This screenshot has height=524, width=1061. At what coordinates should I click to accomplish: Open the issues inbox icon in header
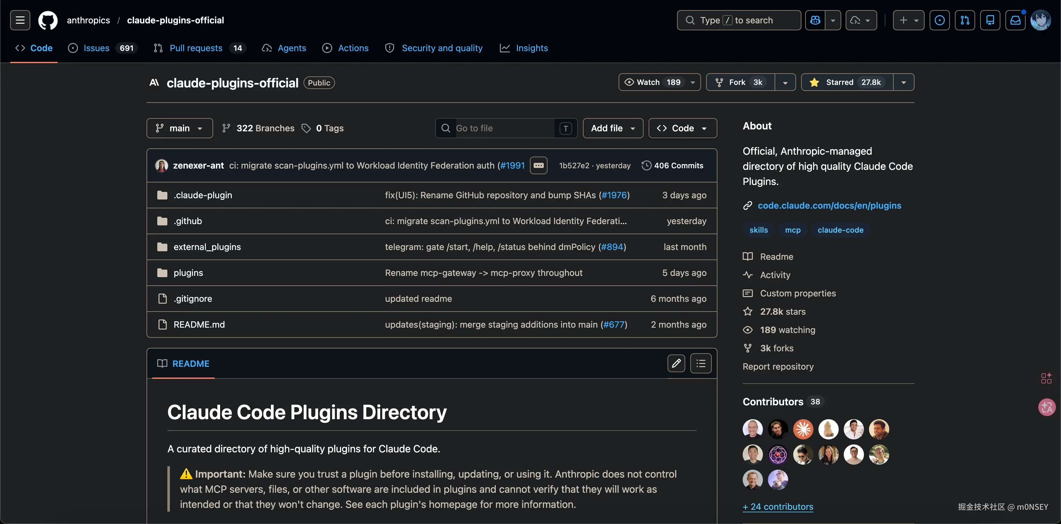pyautogui.click(x=939, y=20)
